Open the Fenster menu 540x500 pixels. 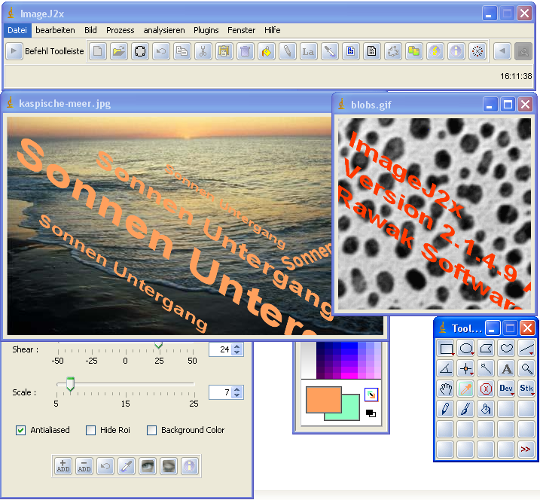tap(242, 30)
